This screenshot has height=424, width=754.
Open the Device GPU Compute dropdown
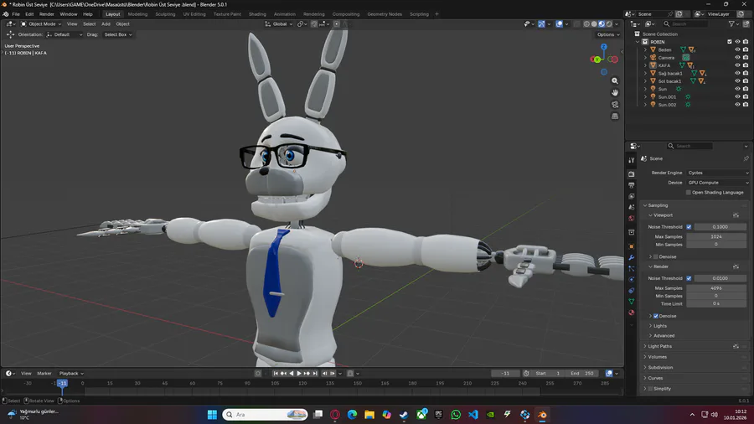coord(717,183)
